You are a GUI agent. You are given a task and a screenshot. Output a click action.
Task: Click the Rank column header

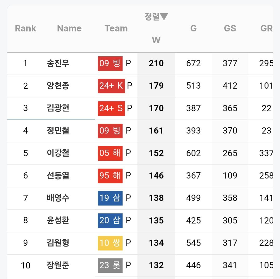(25, 28)
